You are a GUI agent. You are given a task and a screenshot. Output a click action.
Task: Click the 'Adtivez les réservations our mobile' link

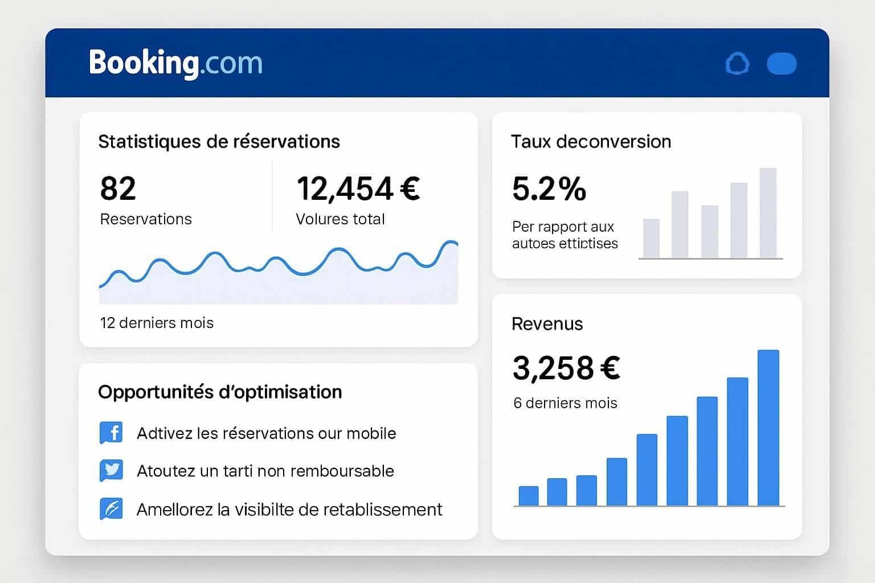coord(266,433)
